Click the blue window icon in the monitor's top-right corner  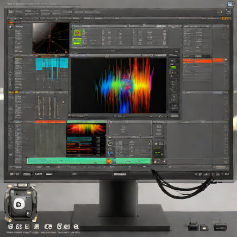coord(231,4)
